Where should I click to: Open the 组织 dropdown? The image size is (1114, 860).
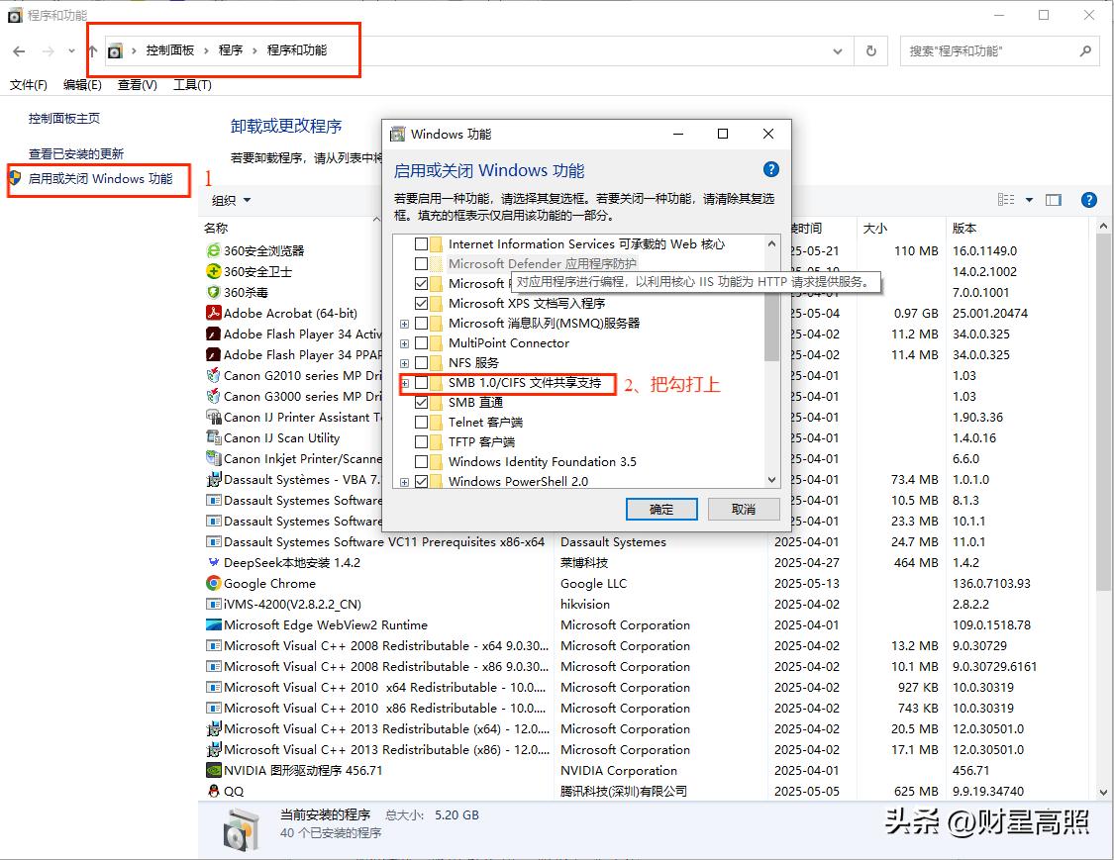pos(230,200)
